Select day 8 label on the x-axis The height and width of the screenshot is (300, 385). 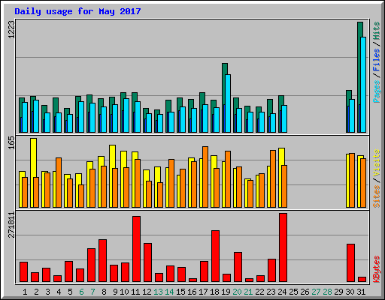point(104,292)
